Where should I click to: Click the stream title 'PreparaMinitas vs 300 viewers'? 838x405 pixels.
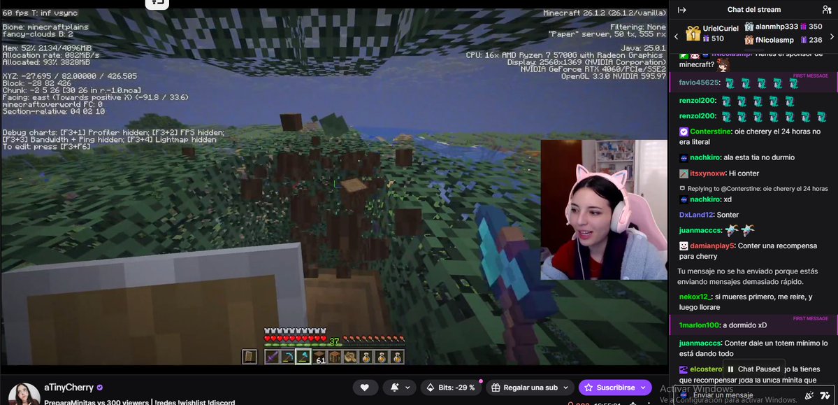[x=96, y=402]
